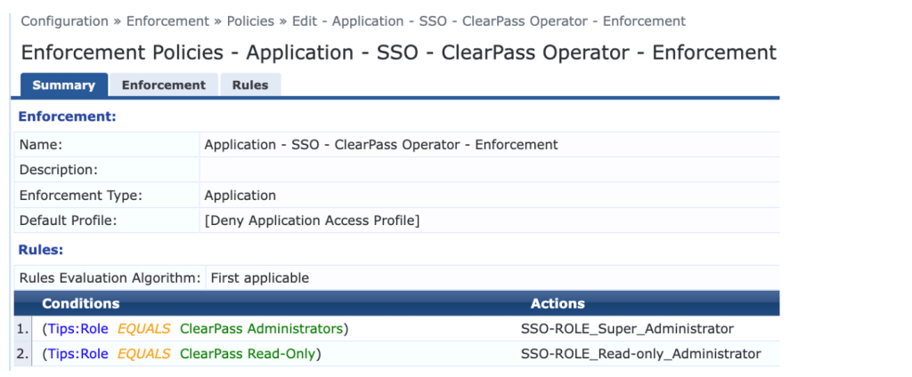Click the Conditions column header
Viewport: 912px width, 377px height.
tap(80, 304)
